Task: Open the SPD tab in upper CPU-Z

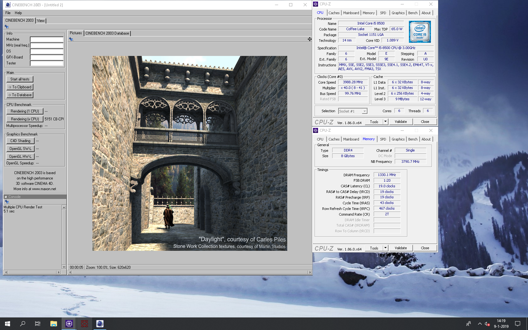Action: [x=383, y=13]
